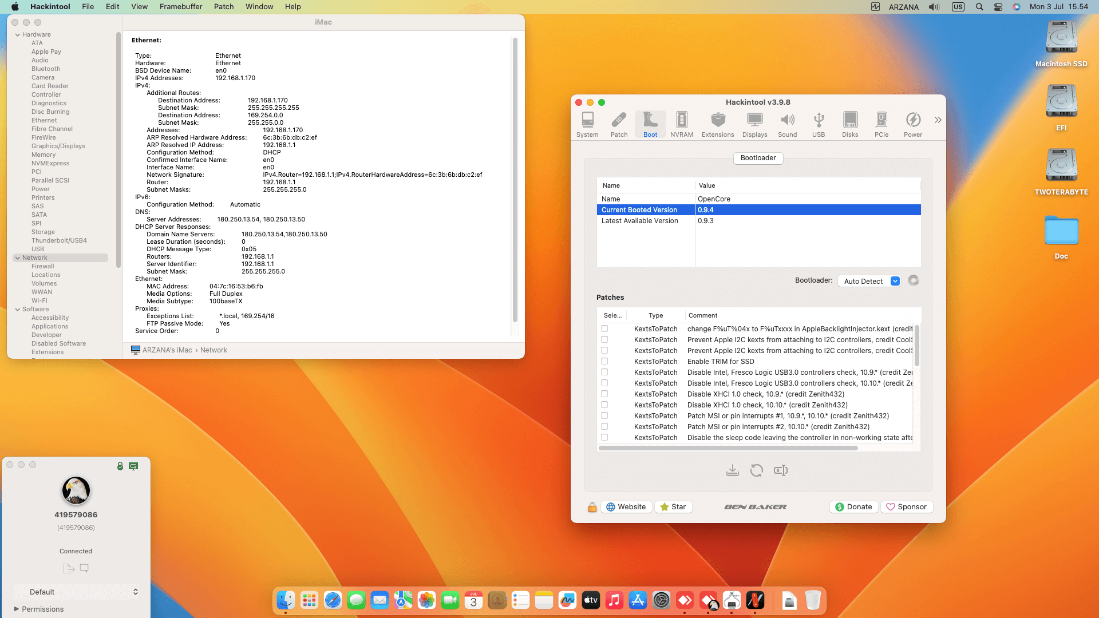
Task: Toggle checkbox for Disable the sleep code patch
Action: pyautogui.click(x=604, y=438)
